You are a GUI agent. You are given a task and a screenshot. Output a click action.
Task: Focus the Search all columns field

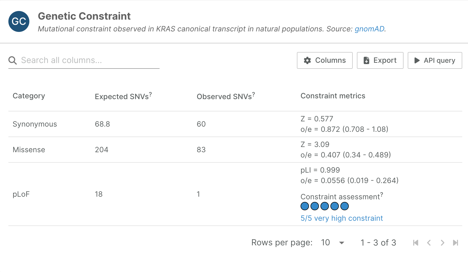[89, 60]
